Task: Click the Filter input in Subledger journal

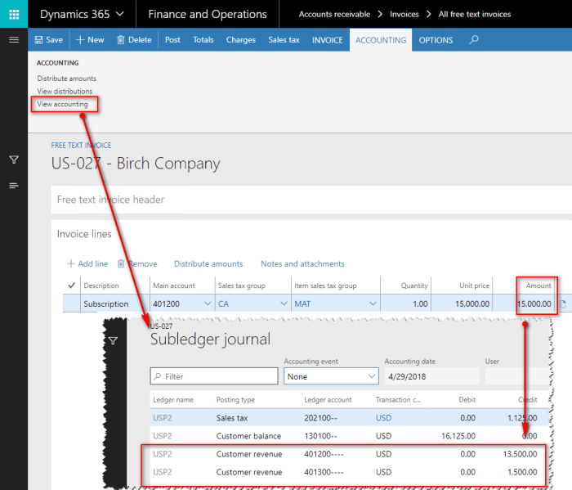Action: [x=214, y=376]
